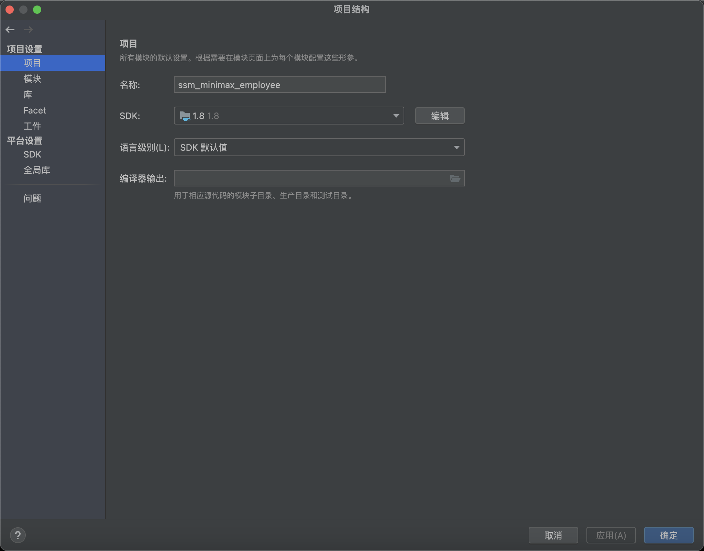Open the 库 section
Image resolution: width=704 pixels, height=551 pixels.
28,95
